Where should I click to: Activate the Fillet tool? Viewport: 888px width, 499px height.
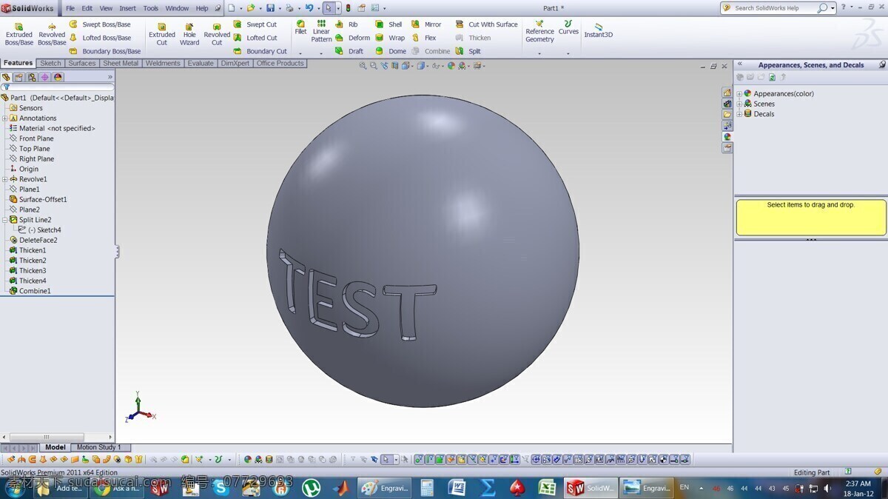(x=300, y=27)
